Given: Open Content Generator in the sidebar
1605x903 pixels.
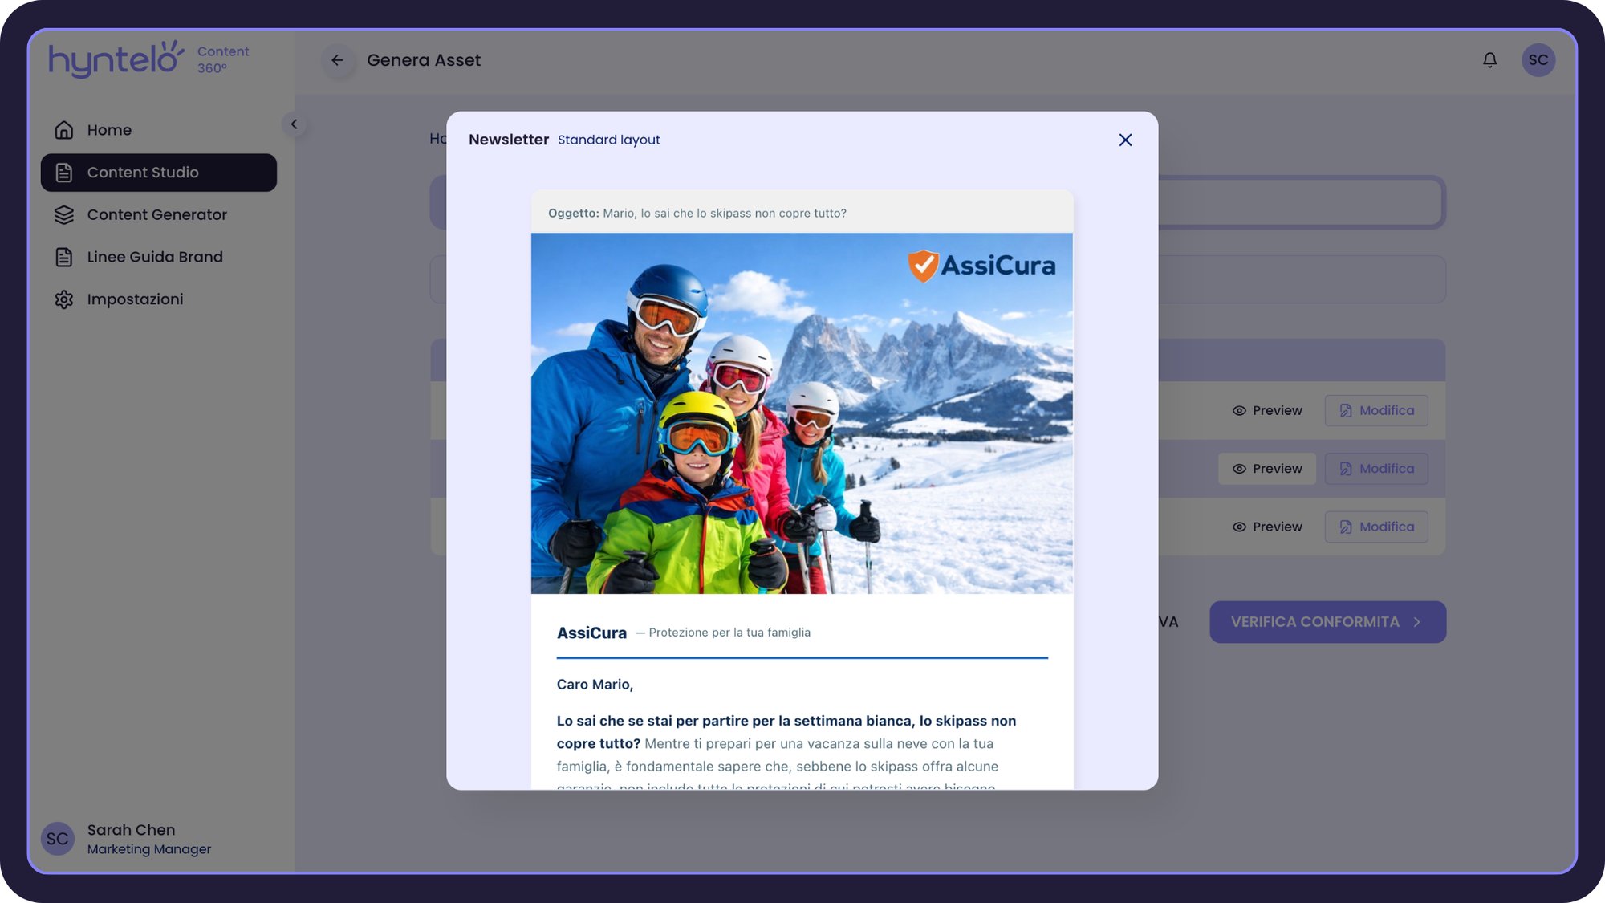Looking at the screenshot, I should coord(159,214).
